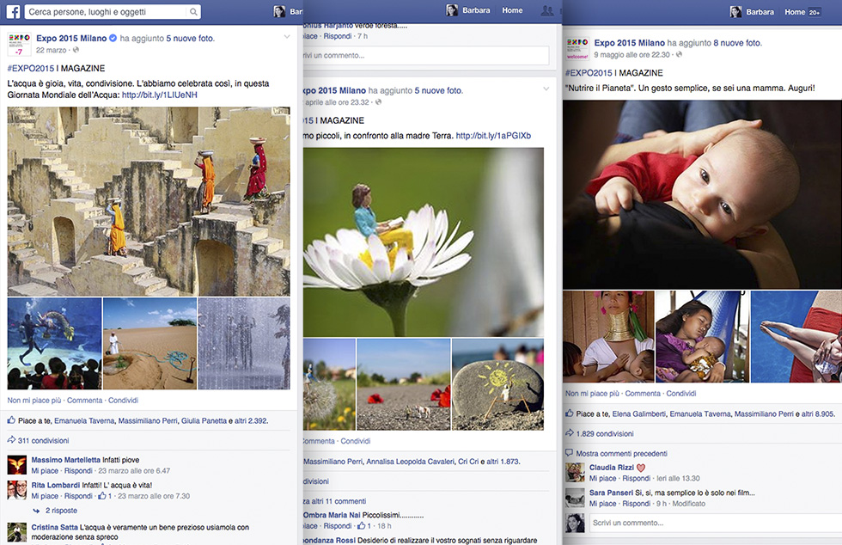Click comment input field in middle window

click(426, 55)
